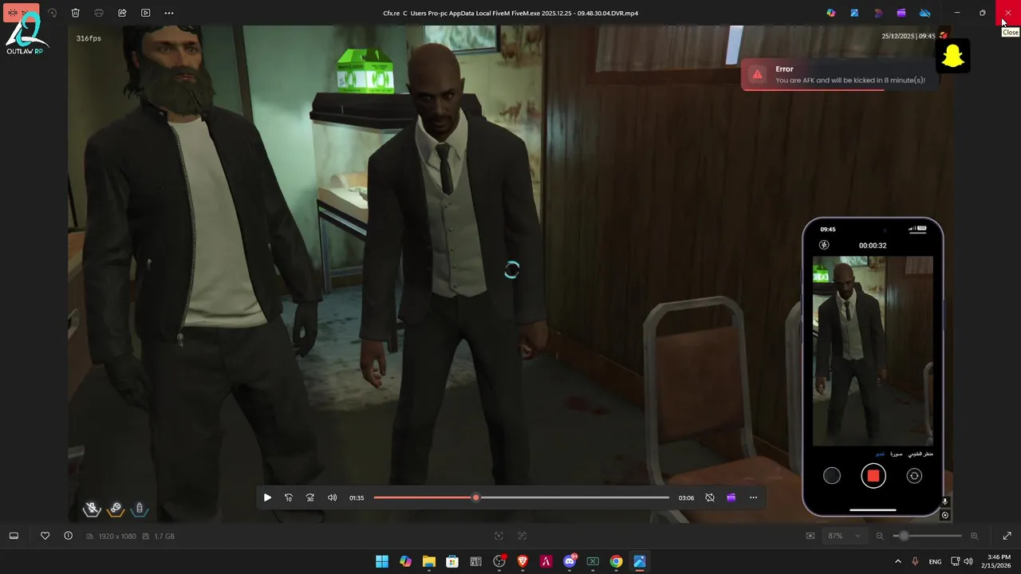Click the Snapchat ghost icon in video
Viewport: 1021px width, 574px height.
(952, 57)
